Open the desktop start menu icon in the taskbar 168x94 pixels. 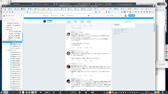click(x=2, y=92)
